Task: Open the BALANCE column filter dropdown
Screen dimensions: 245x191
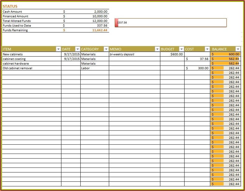Action: coord(238,49)
